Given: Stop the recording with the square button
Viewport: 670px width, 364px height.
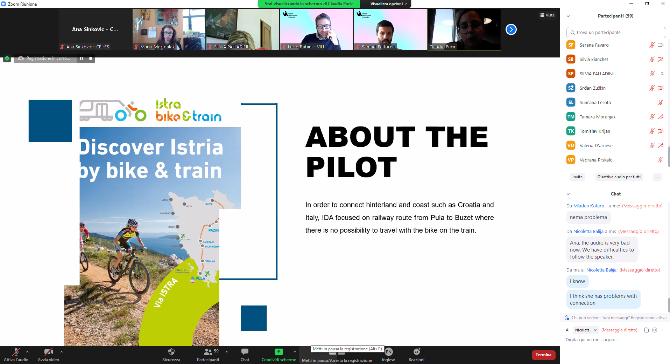Looking at the screenshot, I should click(x=91, y=59).
